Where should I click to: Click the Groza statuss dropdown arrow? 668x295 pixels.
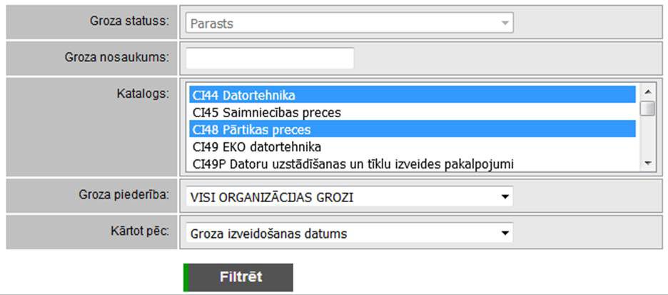[x=505, y=23]
